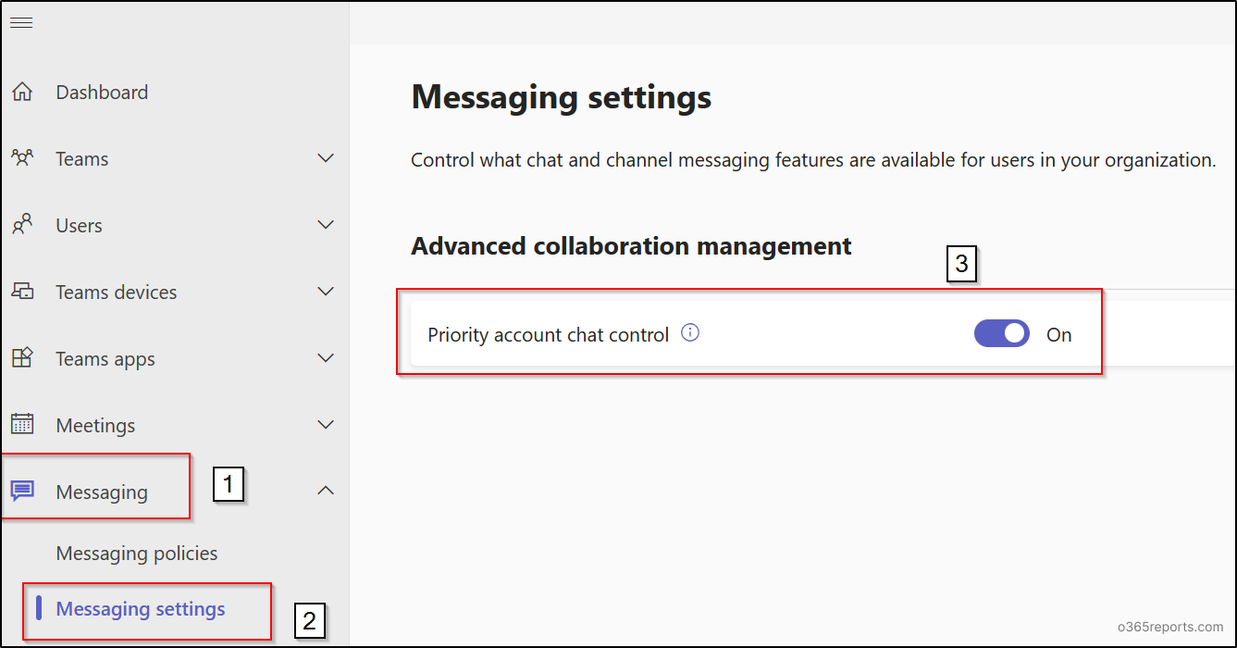Click the description text about messaging features
Image resolution: width=1237 pixels, height=648 pixels.
pyautogui.click(x=813, y=160)
